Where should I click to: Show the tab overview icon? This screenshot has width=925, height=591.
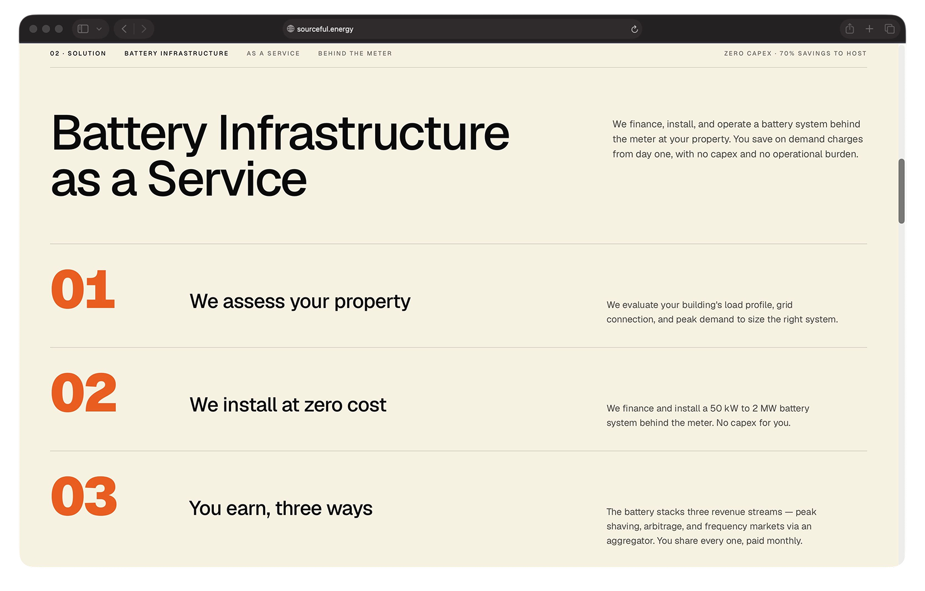click(x=890, y=28)
